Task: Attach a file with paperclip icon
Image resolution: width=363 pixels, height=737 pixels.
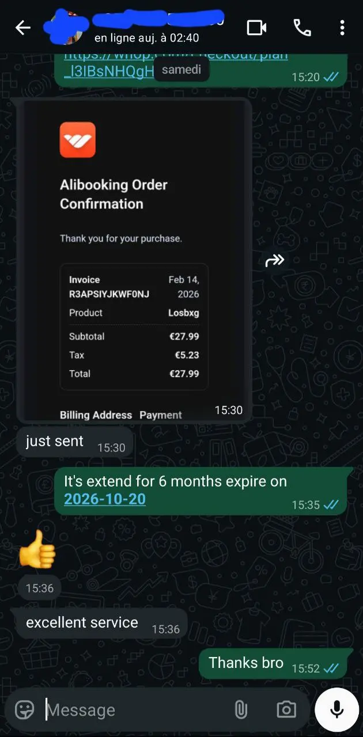Action: (241, 710)
